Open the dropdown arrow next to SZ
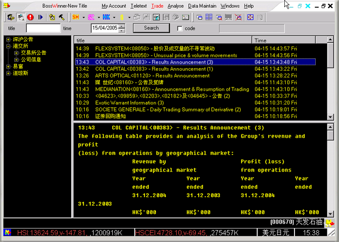 tap(99, 17)
